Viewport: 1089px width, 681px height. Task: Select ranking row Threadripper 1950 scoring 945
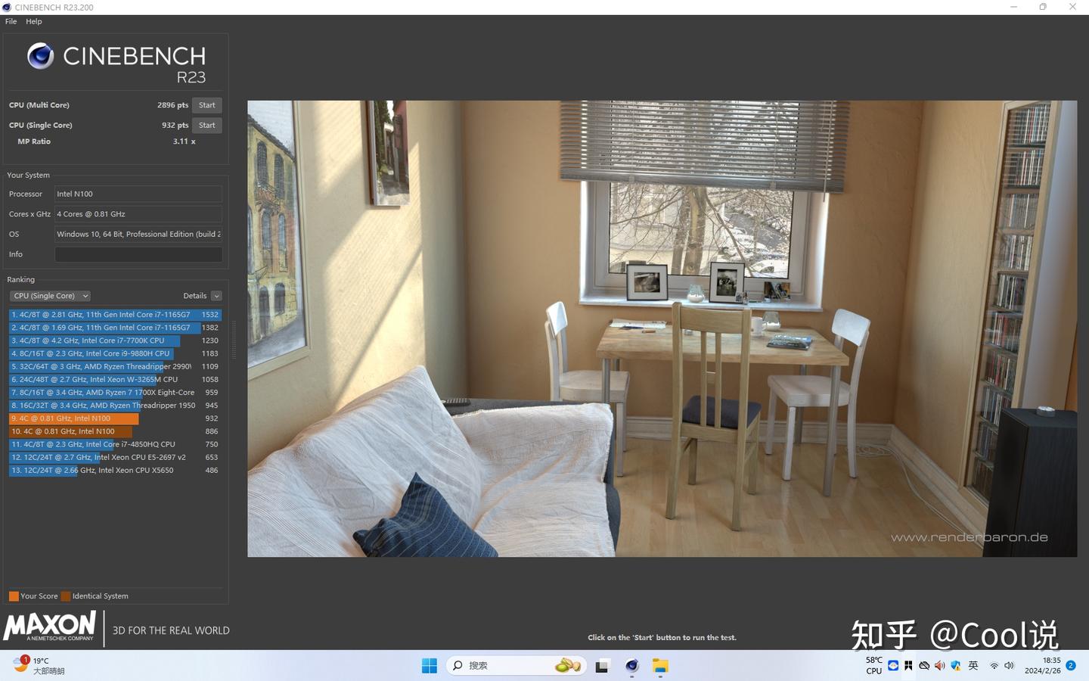(x=115, y=406)
